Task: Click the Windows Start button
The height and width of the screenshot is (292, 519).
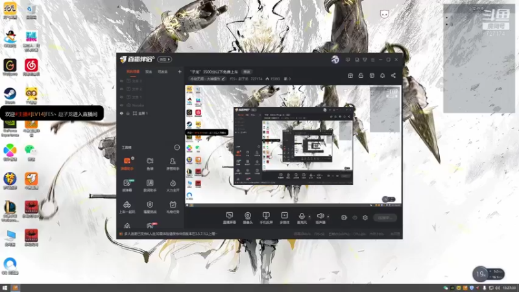Action: coord(5,288)
